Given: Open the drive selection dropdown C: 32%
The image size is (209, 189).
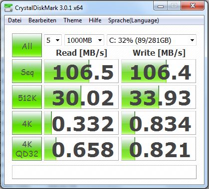Looking at the screenshot, I should [152, 40].
